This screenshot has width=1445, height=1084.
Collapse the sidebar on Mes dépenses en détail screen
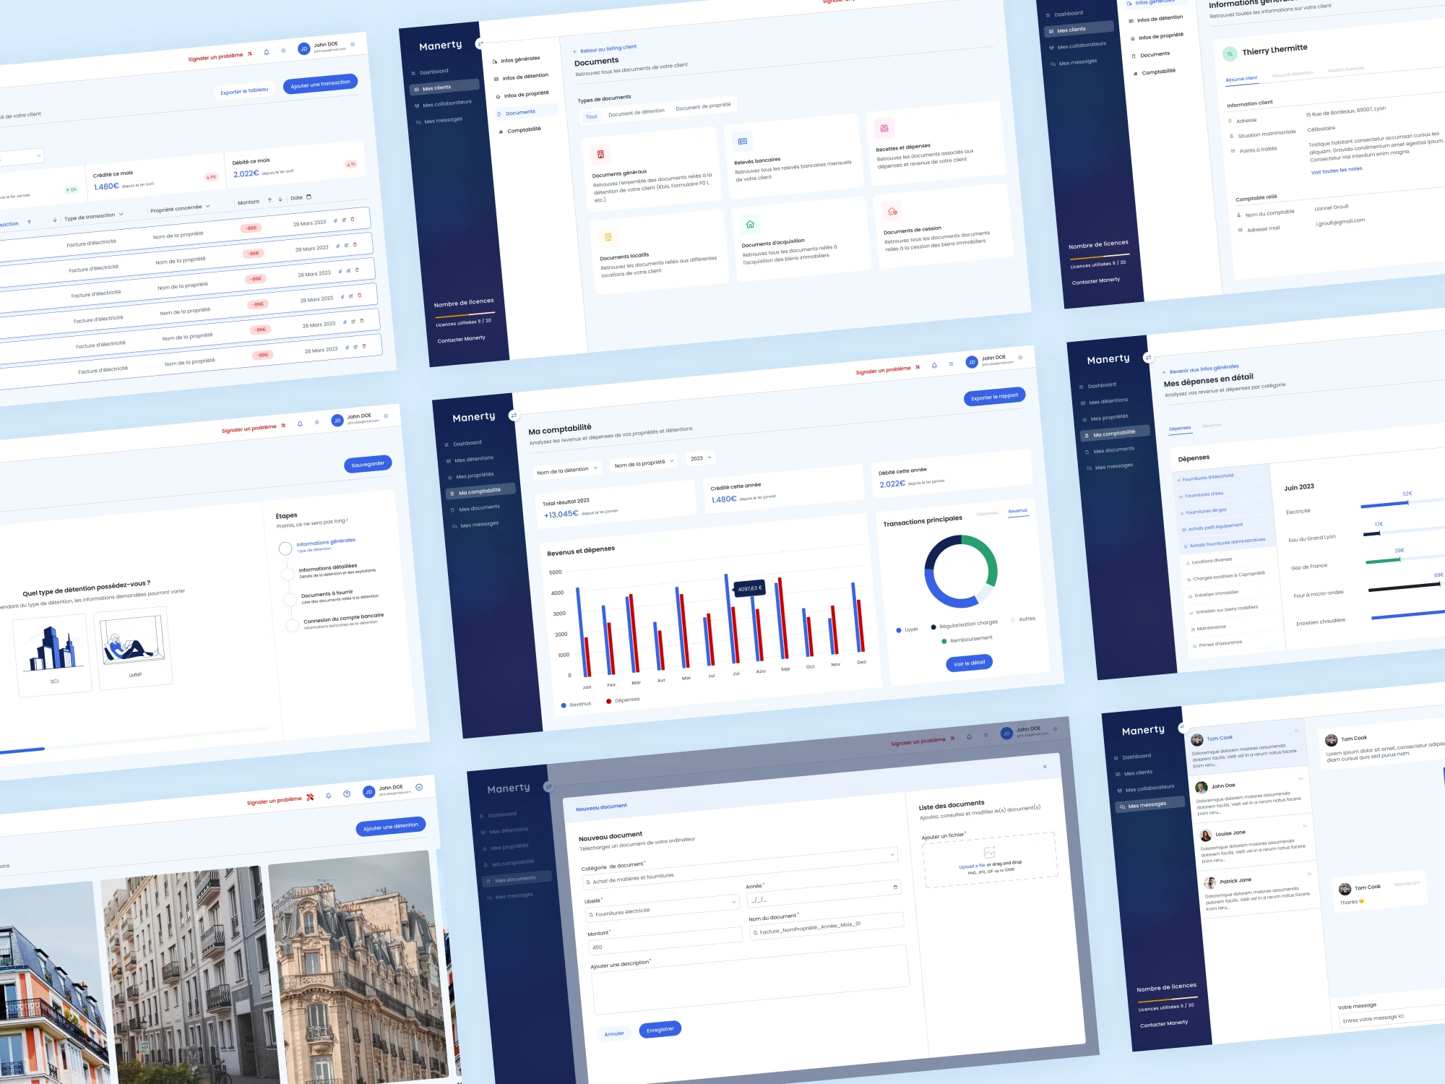point(1147,357)
